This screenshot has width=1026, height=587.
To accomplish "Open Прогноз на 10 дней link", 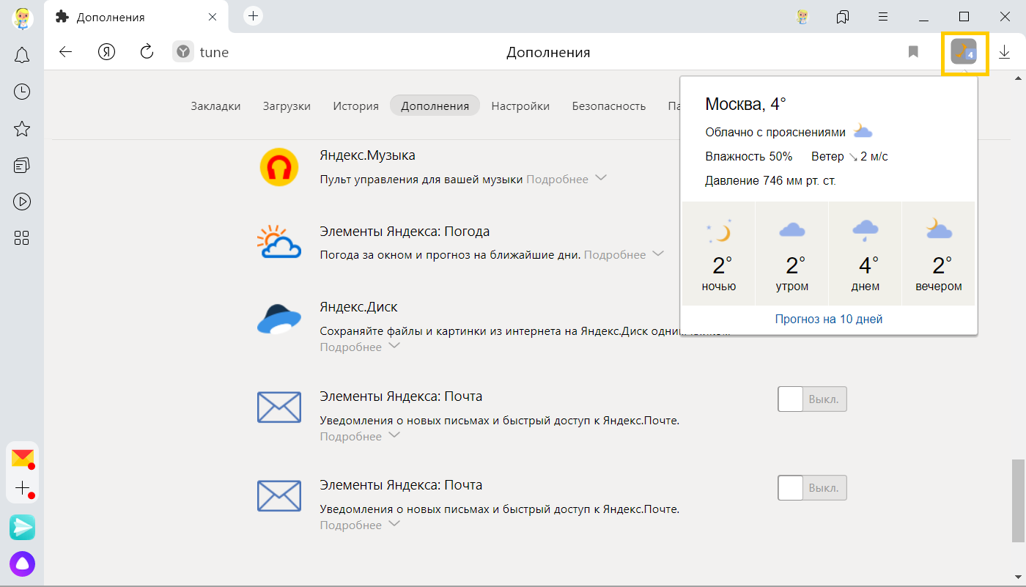I will click(829, 319).
